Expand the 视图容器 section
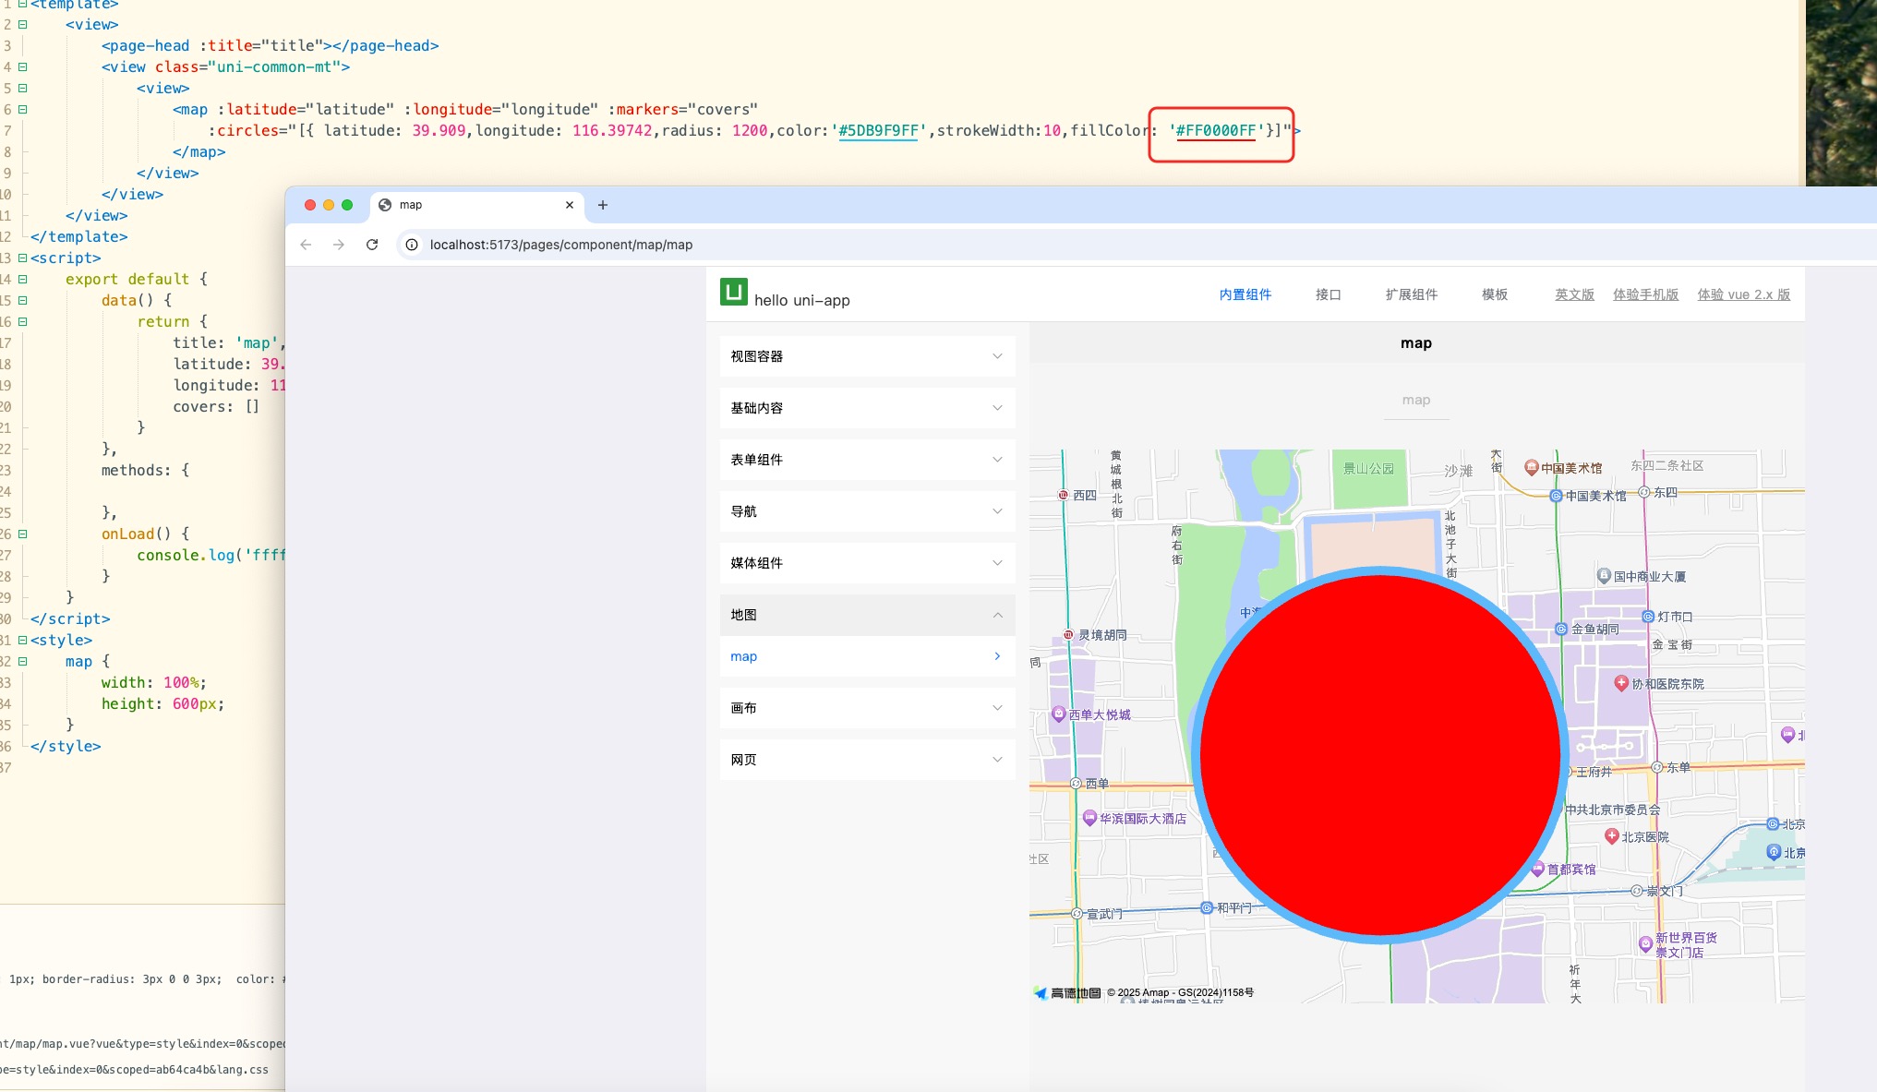This screenshot has width=1877, height=1092. pos(867,356)
